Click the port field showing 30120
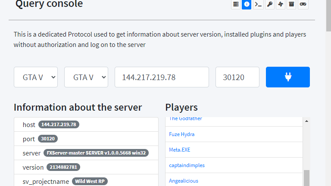The height and width of the screenshot is (186, 331). click(x=237, y=77)
